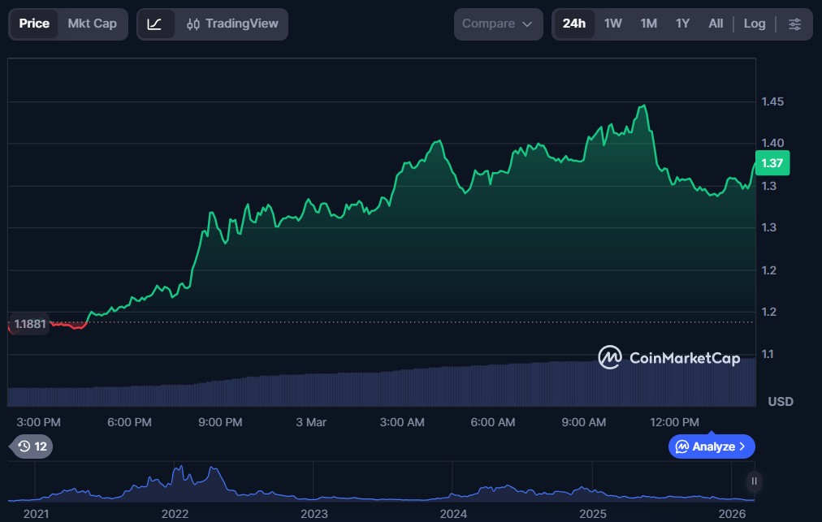This screenshot has height=522, width=822.
Task: Open chart settings sliders icon
Action: tap(794, 24)
